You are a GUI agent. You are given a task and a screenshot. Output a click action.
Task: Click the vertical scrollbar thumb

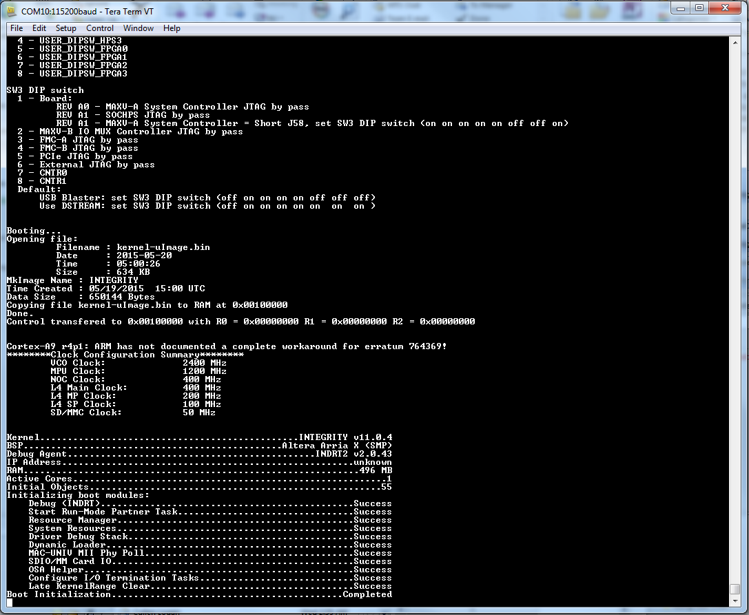pos(735,590)
